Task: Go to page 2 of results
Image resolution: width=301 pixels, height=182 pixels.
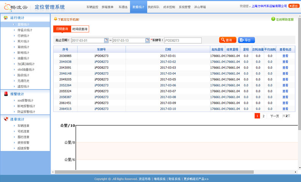Action: pos(263,116)
